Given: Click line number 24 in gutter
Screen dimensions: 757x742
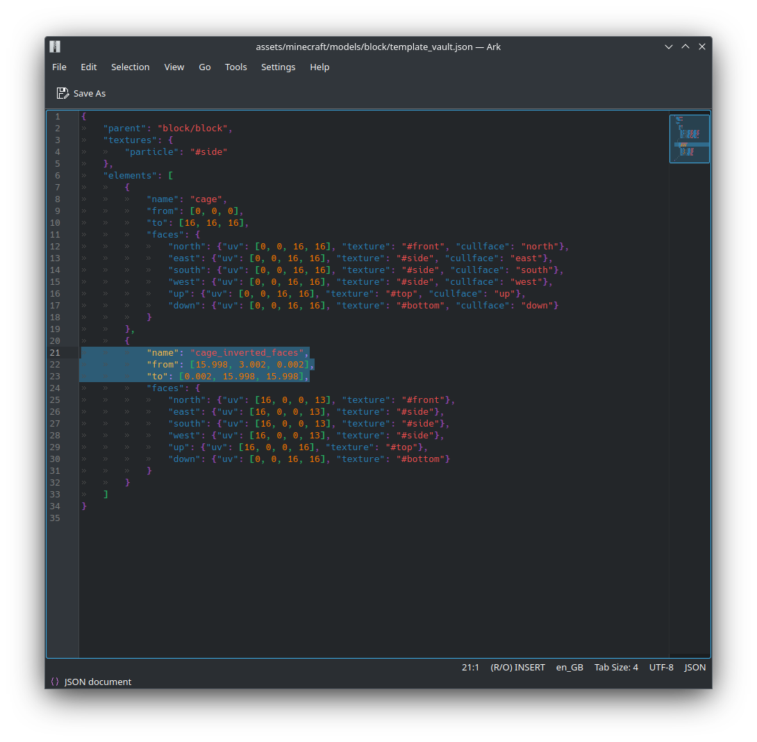Looking at the screenshot, I should [55, 388].
